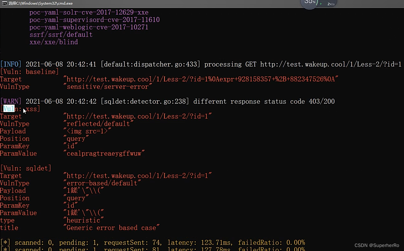Click the "cealpragtreaeygffwuw" ParamValue
The height and width of the screenshot is (251, 404).
pos(104,154)
